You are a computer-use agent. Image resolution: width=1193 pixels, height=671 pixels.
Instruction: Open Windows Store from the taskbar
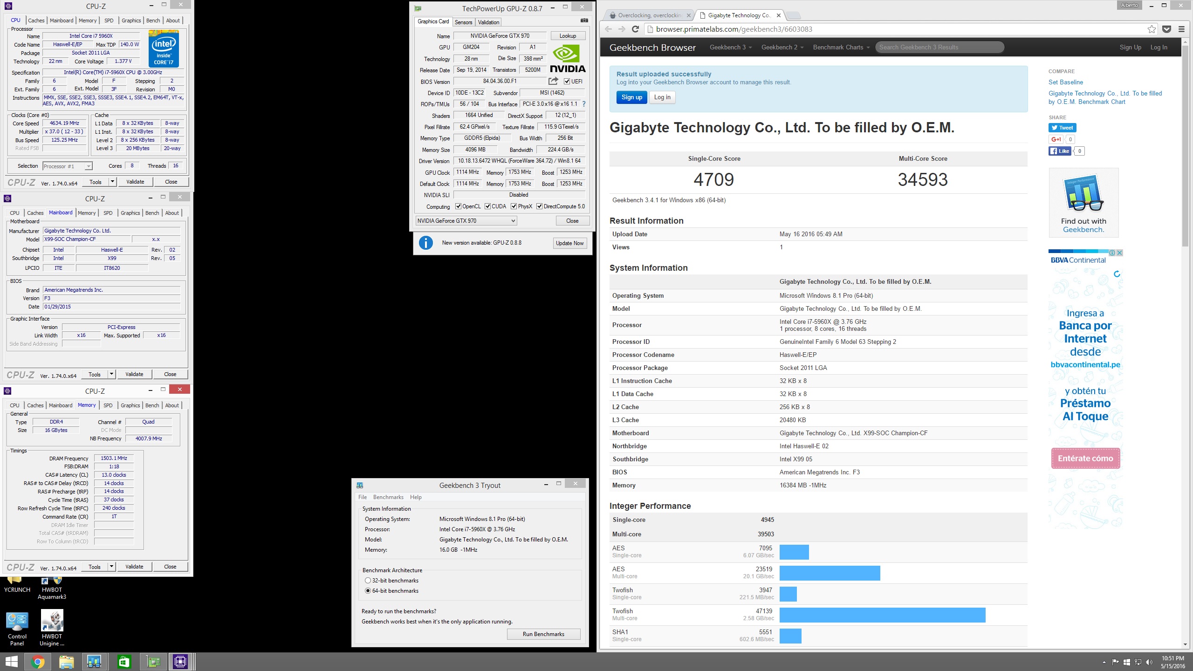coord(123,662)
